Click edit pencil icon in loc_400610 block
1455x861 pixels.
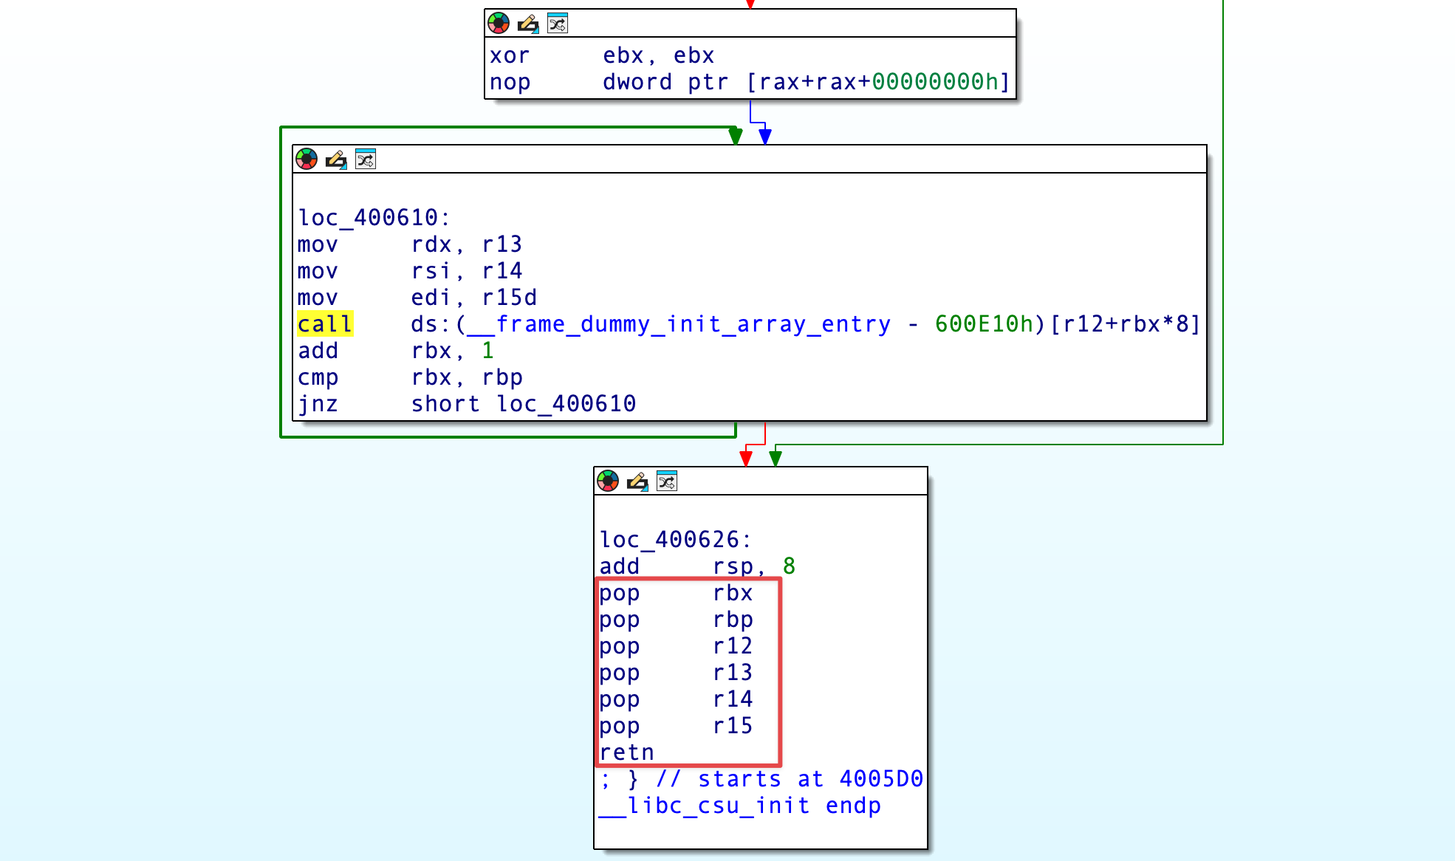[x=336, y=159]
